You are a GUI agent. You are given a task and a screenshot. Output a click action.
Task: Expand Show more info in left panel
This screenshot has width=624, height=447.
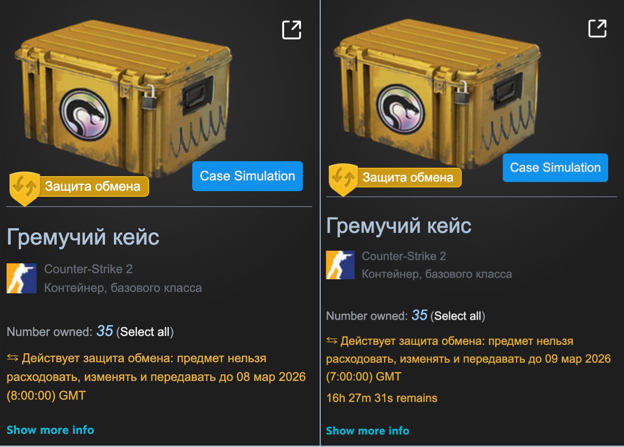click(x=50, y=430)
